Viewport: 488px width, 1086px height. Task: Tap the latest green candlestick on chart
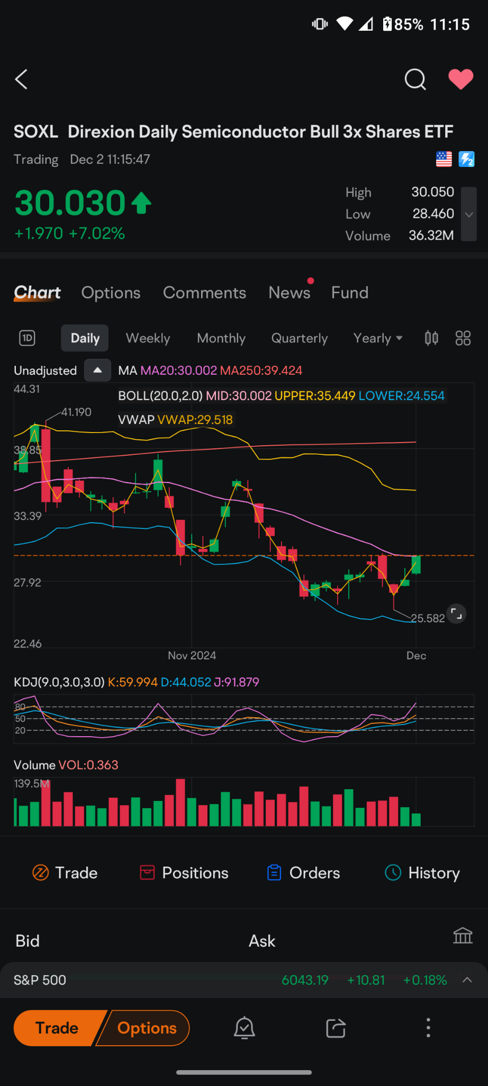(x=417, y=564)
